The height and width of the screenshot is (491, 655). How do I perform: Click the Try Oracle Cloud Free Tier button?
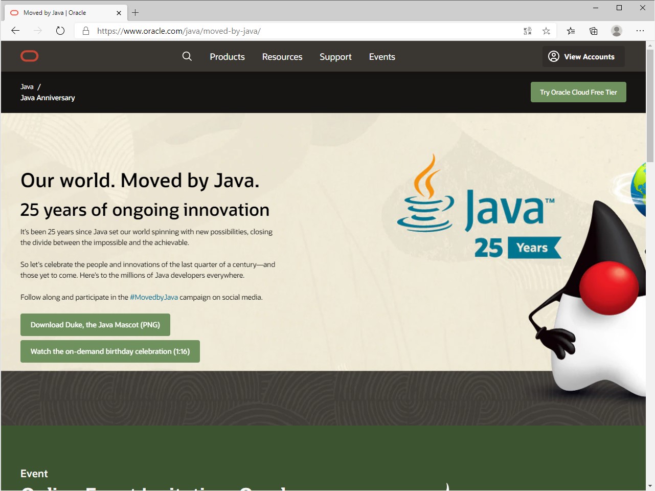[x=578, y=92]
